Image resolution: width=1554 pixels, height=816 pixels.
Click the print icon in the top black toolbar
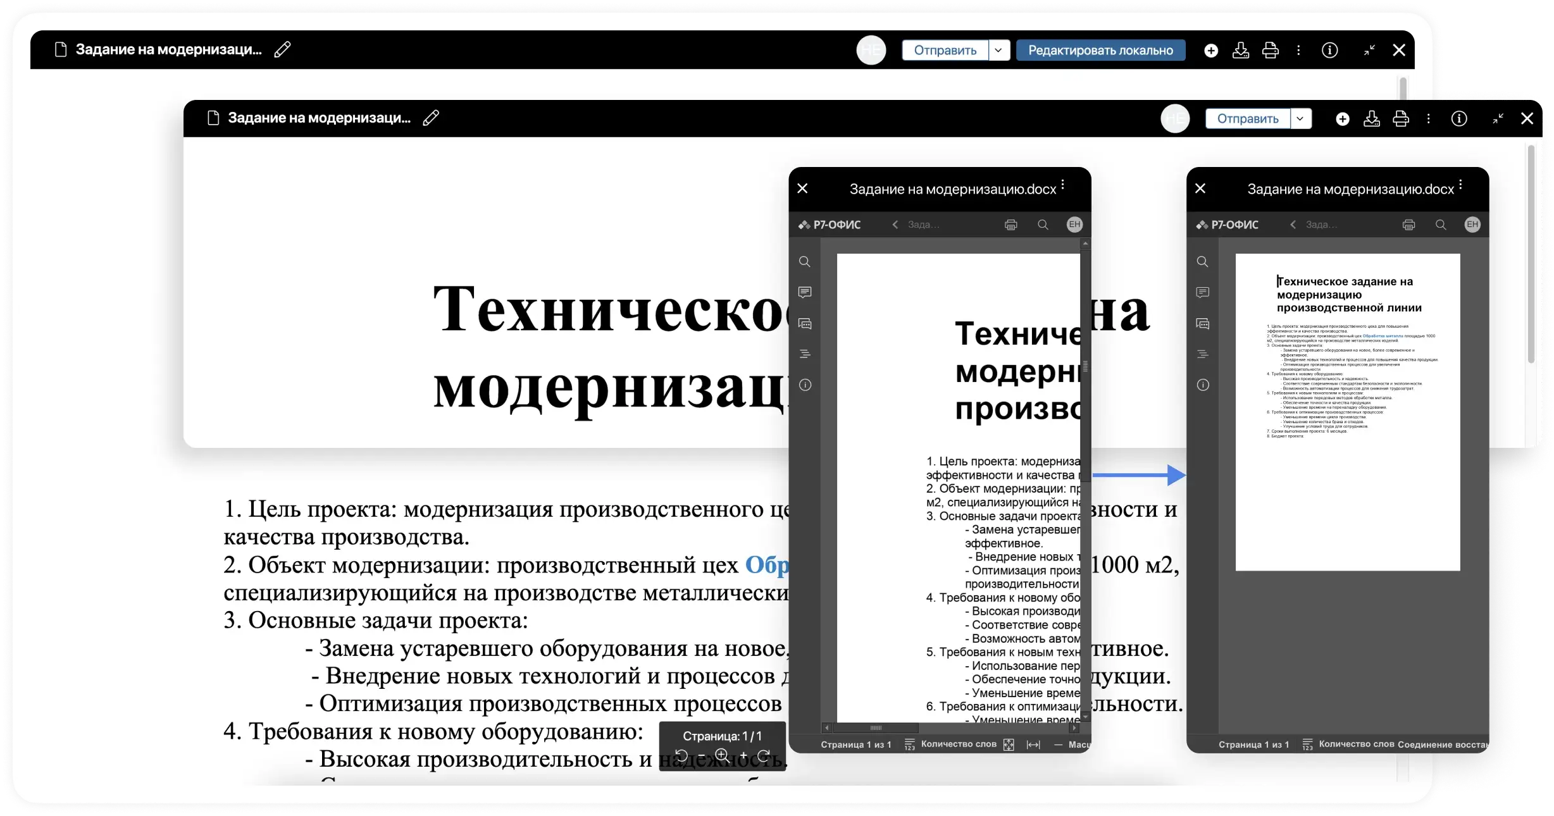(1270, 50)
